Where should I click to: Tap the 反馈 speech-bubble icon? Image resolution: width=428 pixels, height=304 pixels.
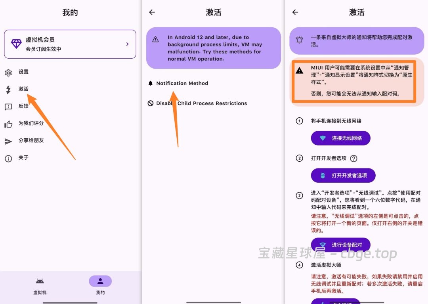tap(9, 106)
